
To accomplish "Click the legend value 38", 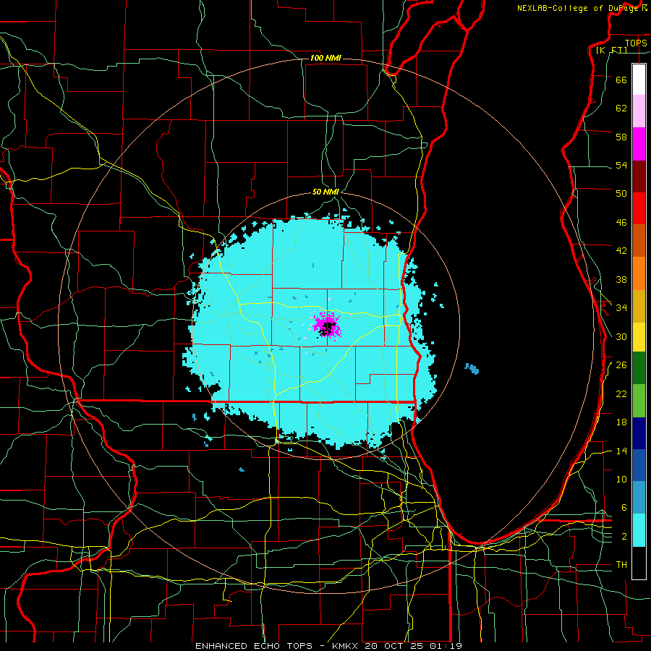I will [x=621, y=279].
